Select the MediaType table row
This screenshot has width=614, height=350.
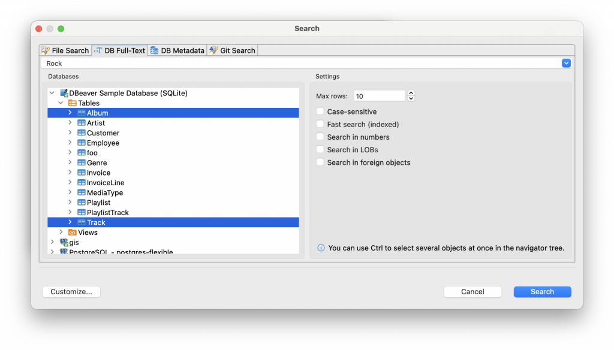click(x=173, y=192)
